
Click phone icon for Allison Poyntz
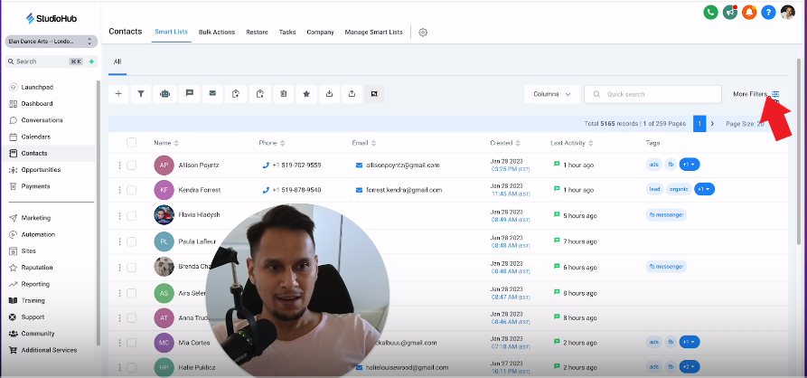(266, 165)
